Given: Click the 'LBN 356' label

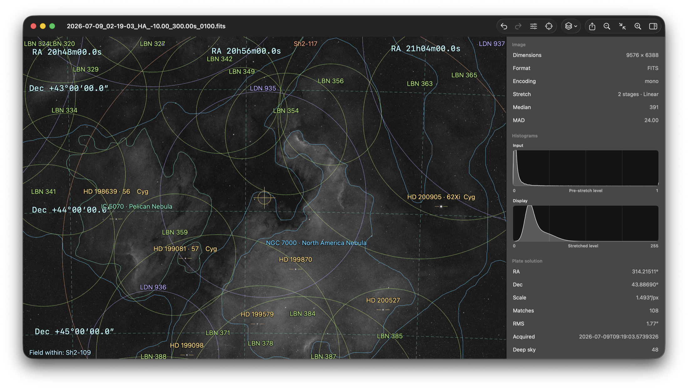Looking at the screenshot, I should [331, 81].
